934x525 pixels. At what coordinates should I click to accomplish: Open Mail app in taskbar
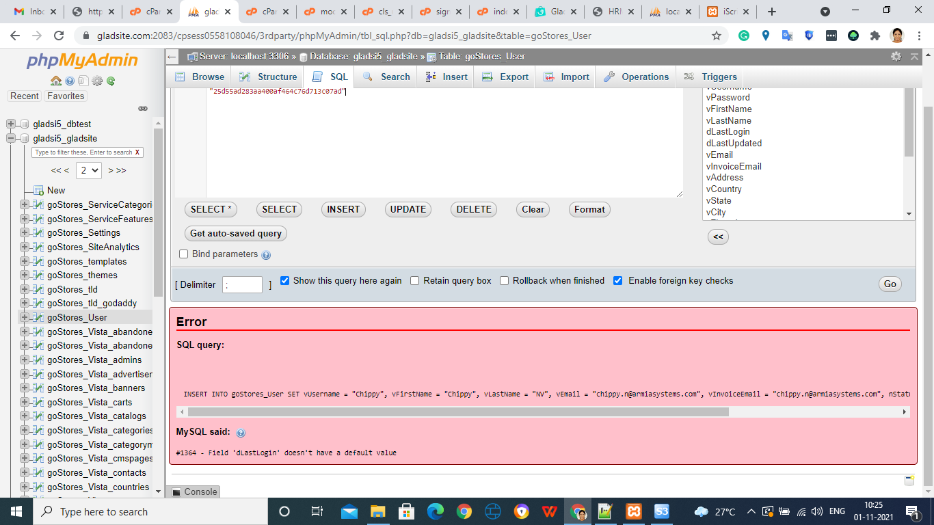349,511
